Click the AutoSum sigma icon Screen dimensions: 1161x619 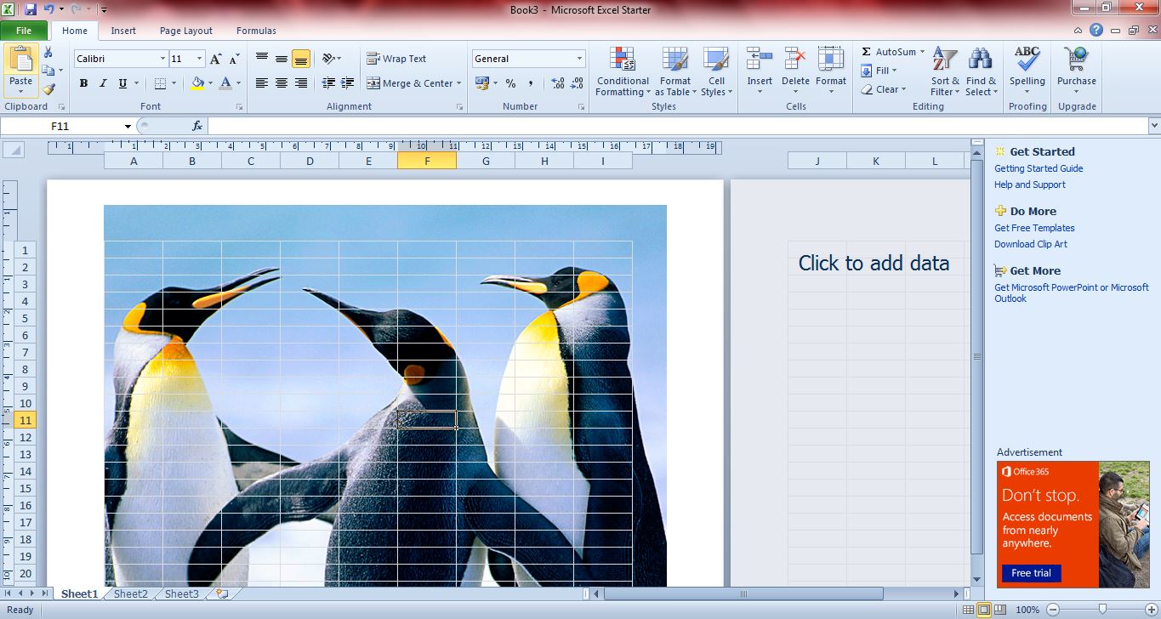pyautogui.click(x=866, y=52)
